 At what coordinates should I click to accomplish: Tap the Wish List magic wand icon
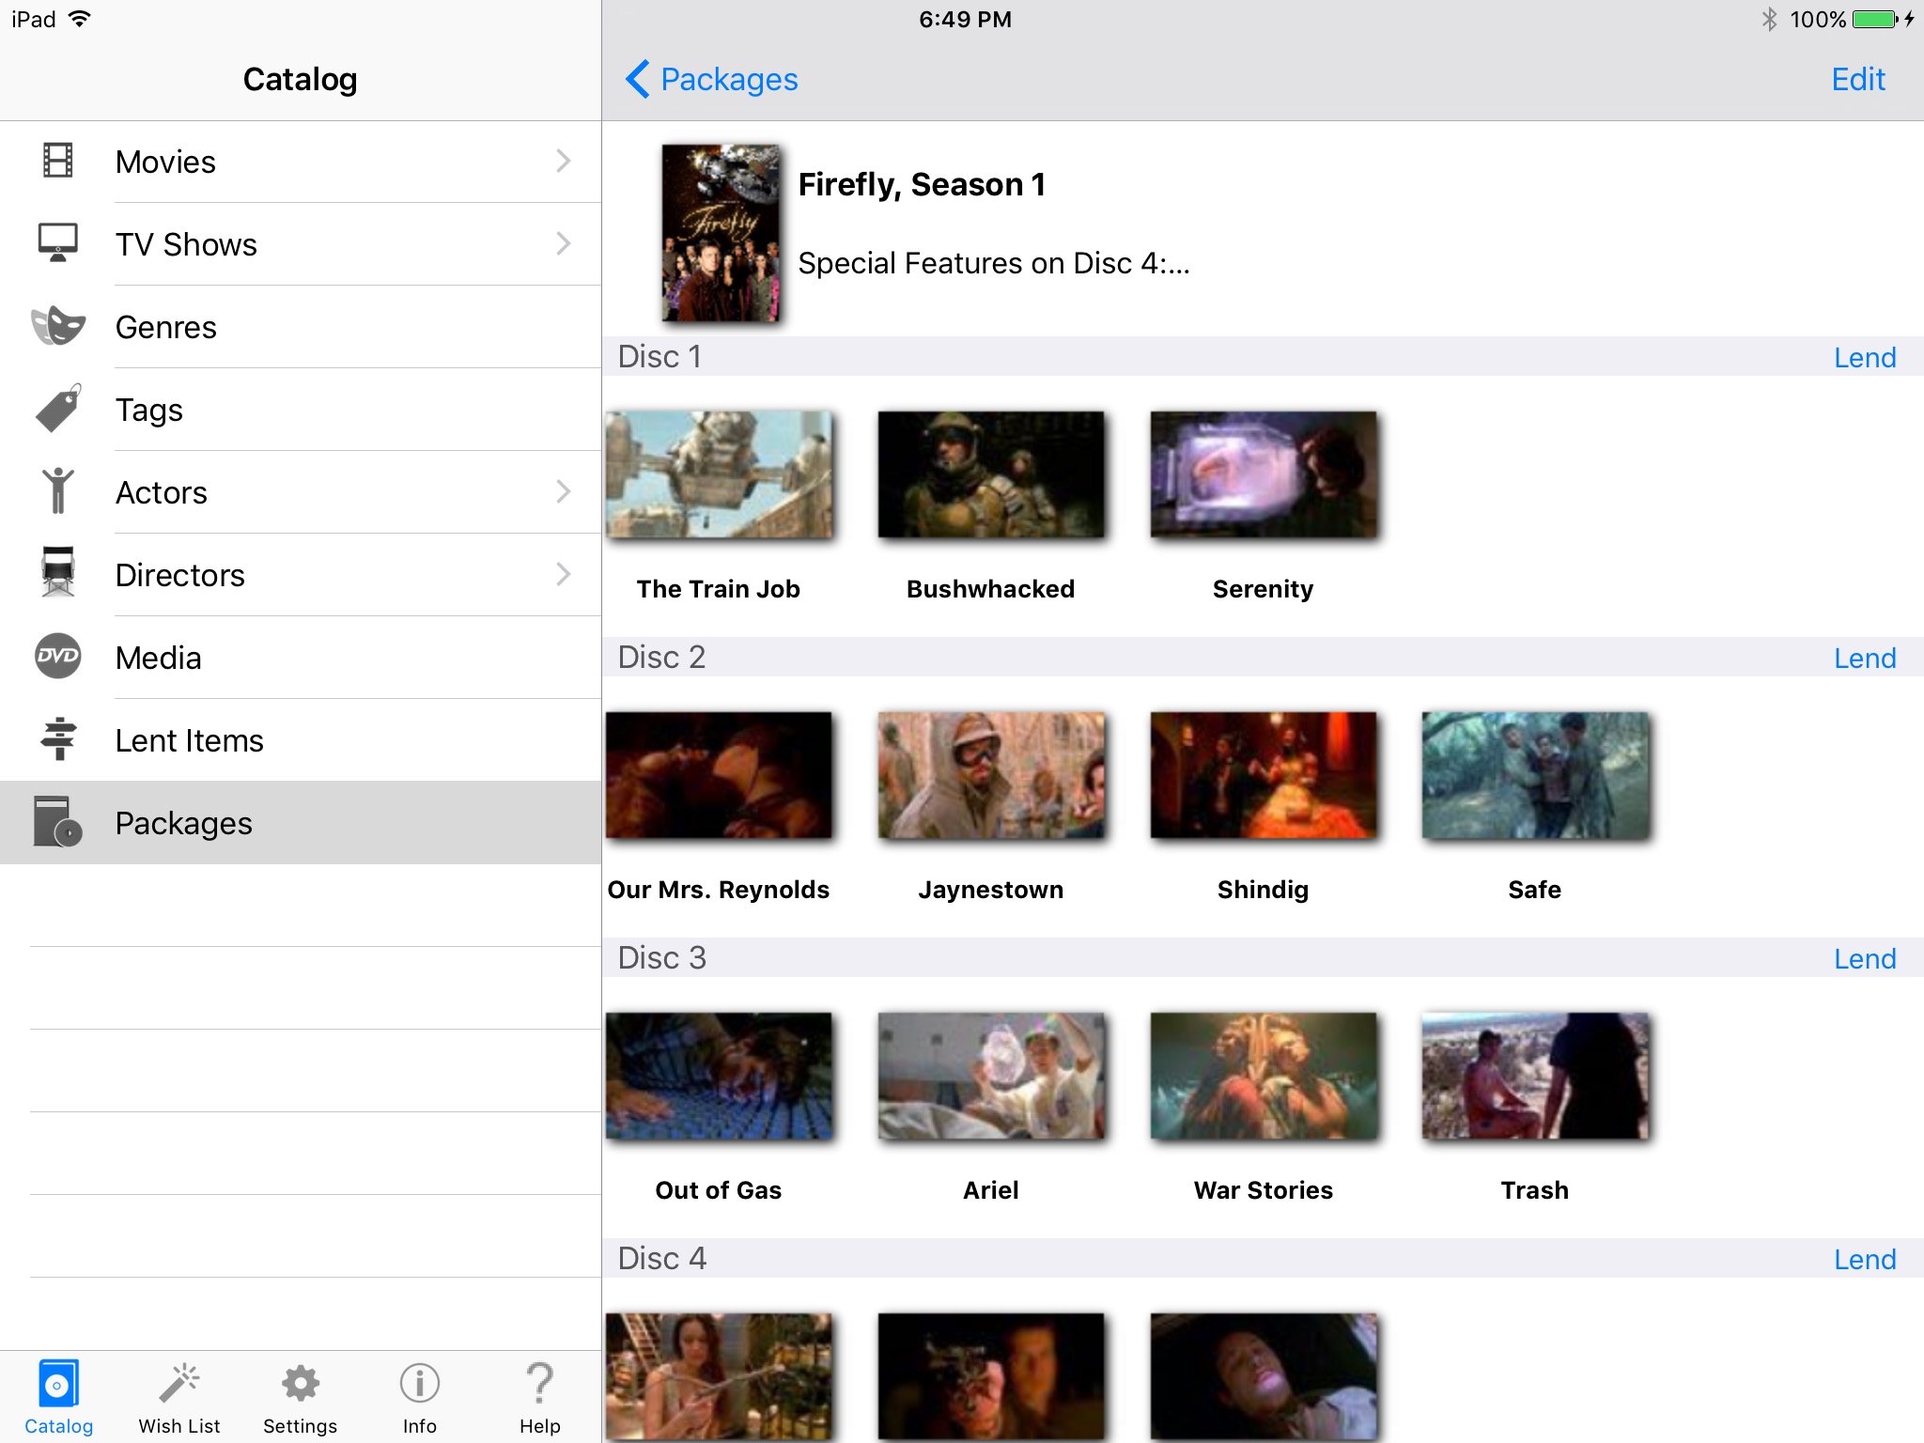(179, 1383)
